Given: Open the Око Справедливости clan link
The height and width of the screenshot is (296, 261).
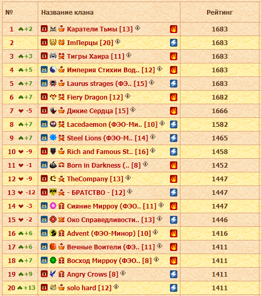Looking at the screenshot, I should point(111,220).
